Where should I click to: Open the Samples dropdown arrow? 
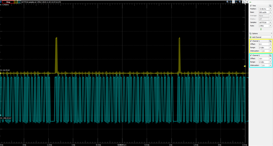[270, 22]
